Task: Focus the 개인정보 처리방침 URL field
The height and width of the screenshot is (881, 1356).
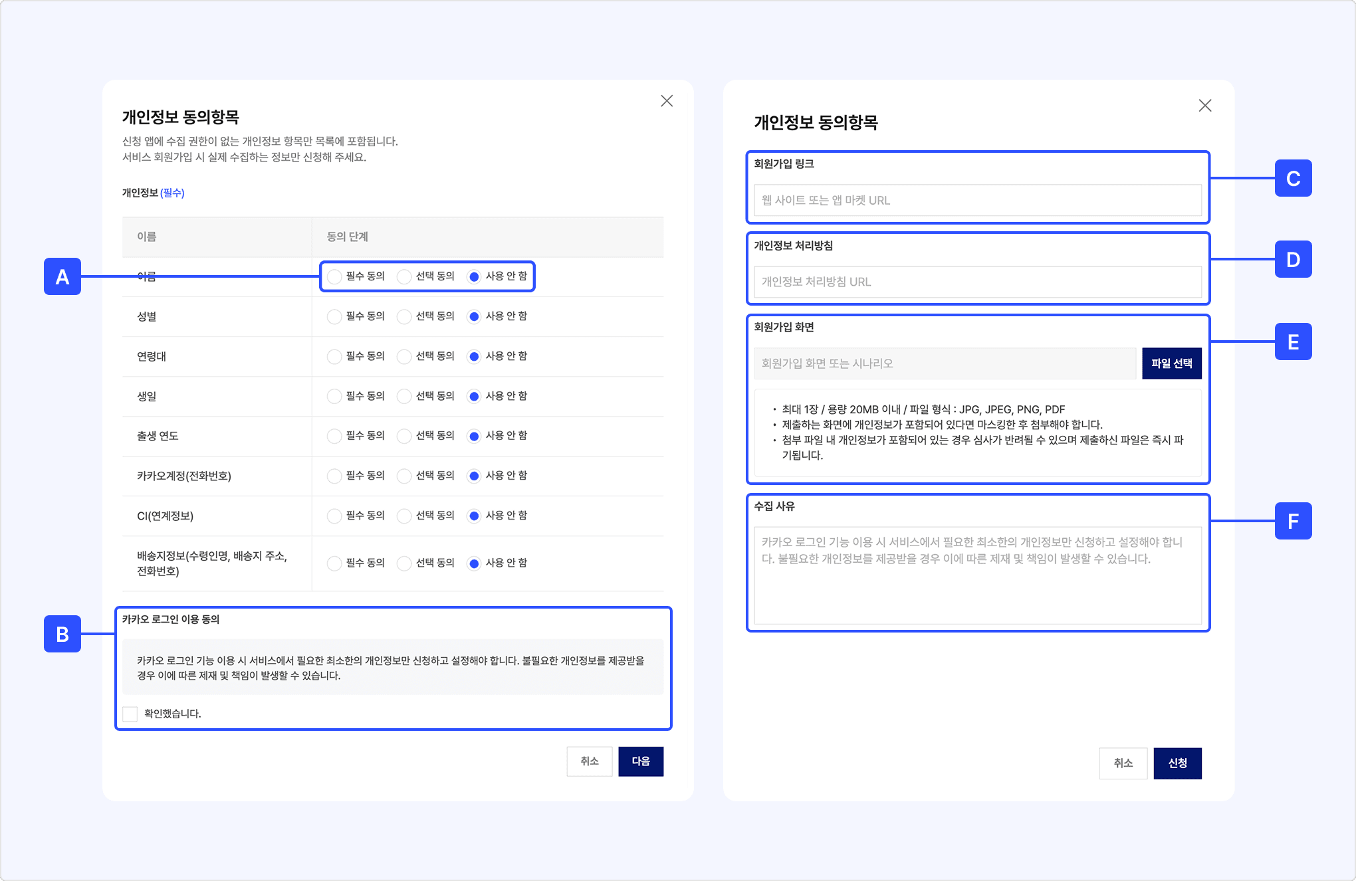Action: pos(977,282)
